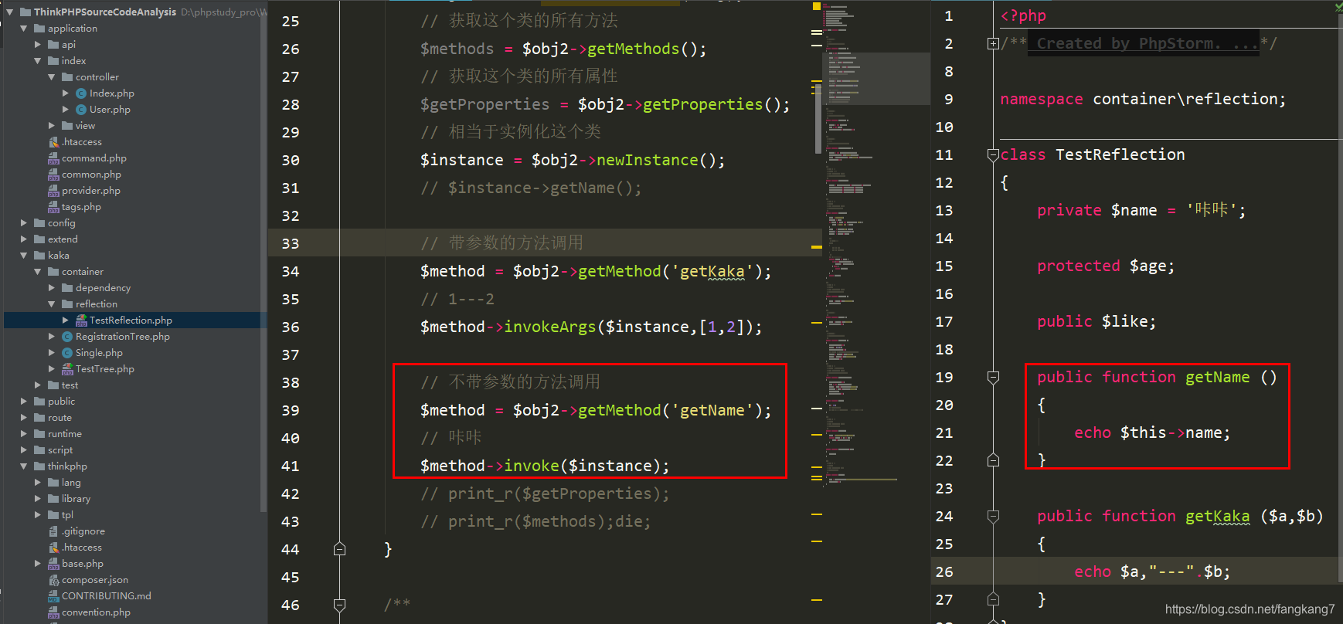Click the User.php class icon
1343x624 pixels.
click(81, 110)
